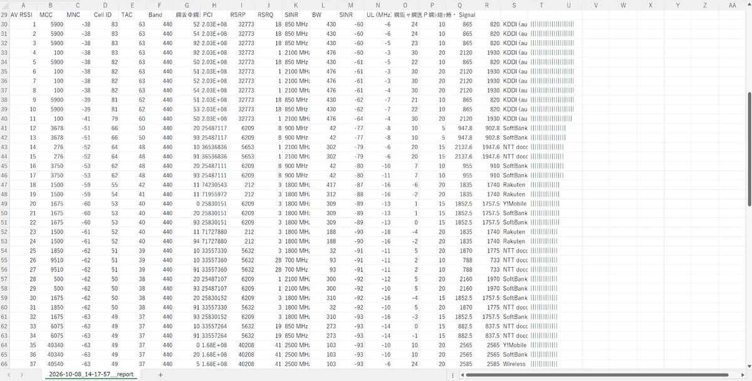Select the 'Cell ID' header cell
Image resolution: width=752 pixels, height=381 pixels.
click(x=105, y=14)
